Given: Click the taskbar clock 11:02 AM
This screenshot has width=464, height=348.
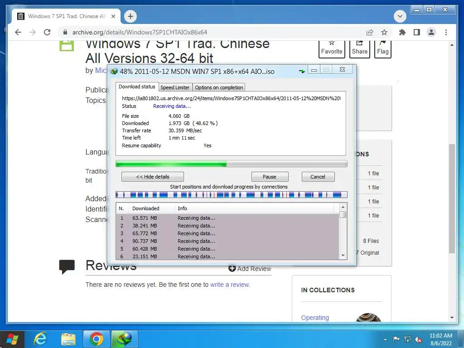Looking at the screenshot, I should (x=441, y=336).
